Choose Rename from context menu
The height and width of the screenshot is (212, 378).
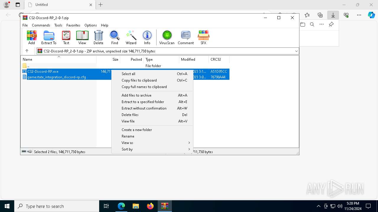click(152, 136)
